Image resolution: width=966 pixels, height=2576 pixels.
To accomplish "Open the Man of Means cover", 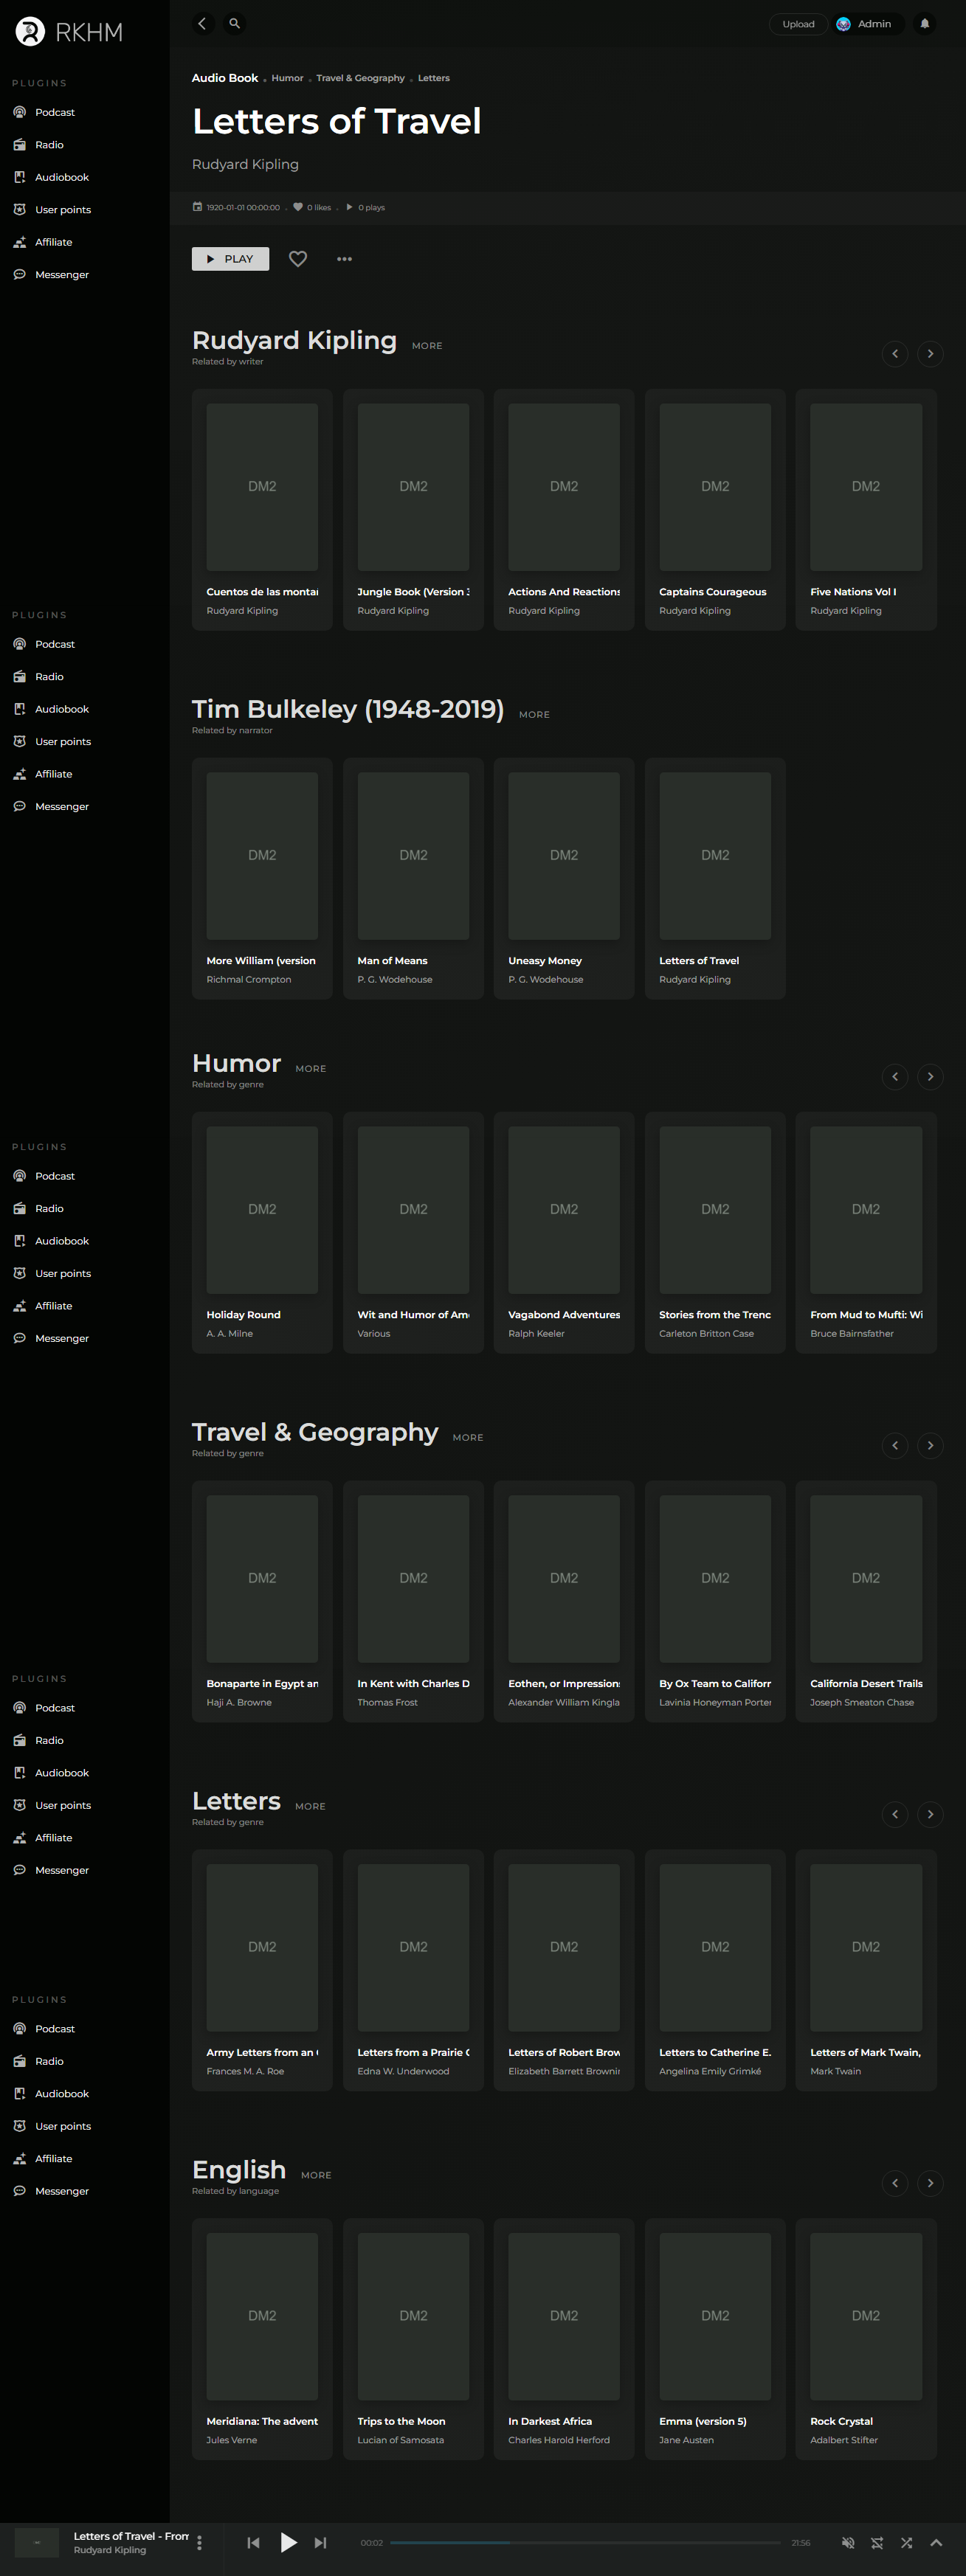I will 413,856.
